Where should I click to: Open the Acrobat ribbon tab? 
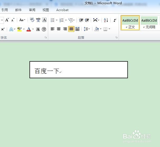[x=62, y=10]
